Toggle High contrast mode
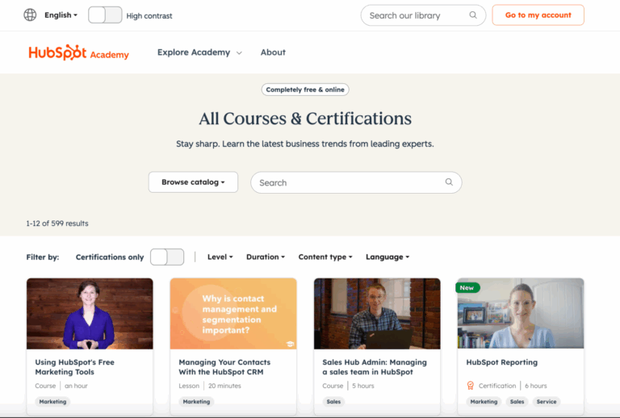The height and width of the screenshot is (418, 620). tap(105, 15)
